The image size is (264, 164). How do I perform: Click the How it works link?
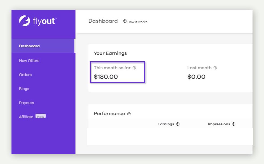[x=137, y=22]
